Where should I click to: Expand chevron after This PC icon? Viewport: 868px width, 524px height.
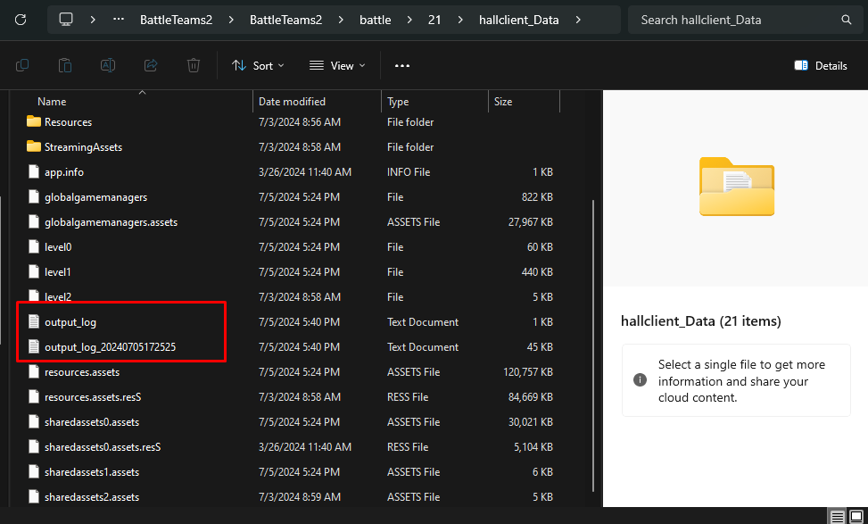[x=93, y=20]
